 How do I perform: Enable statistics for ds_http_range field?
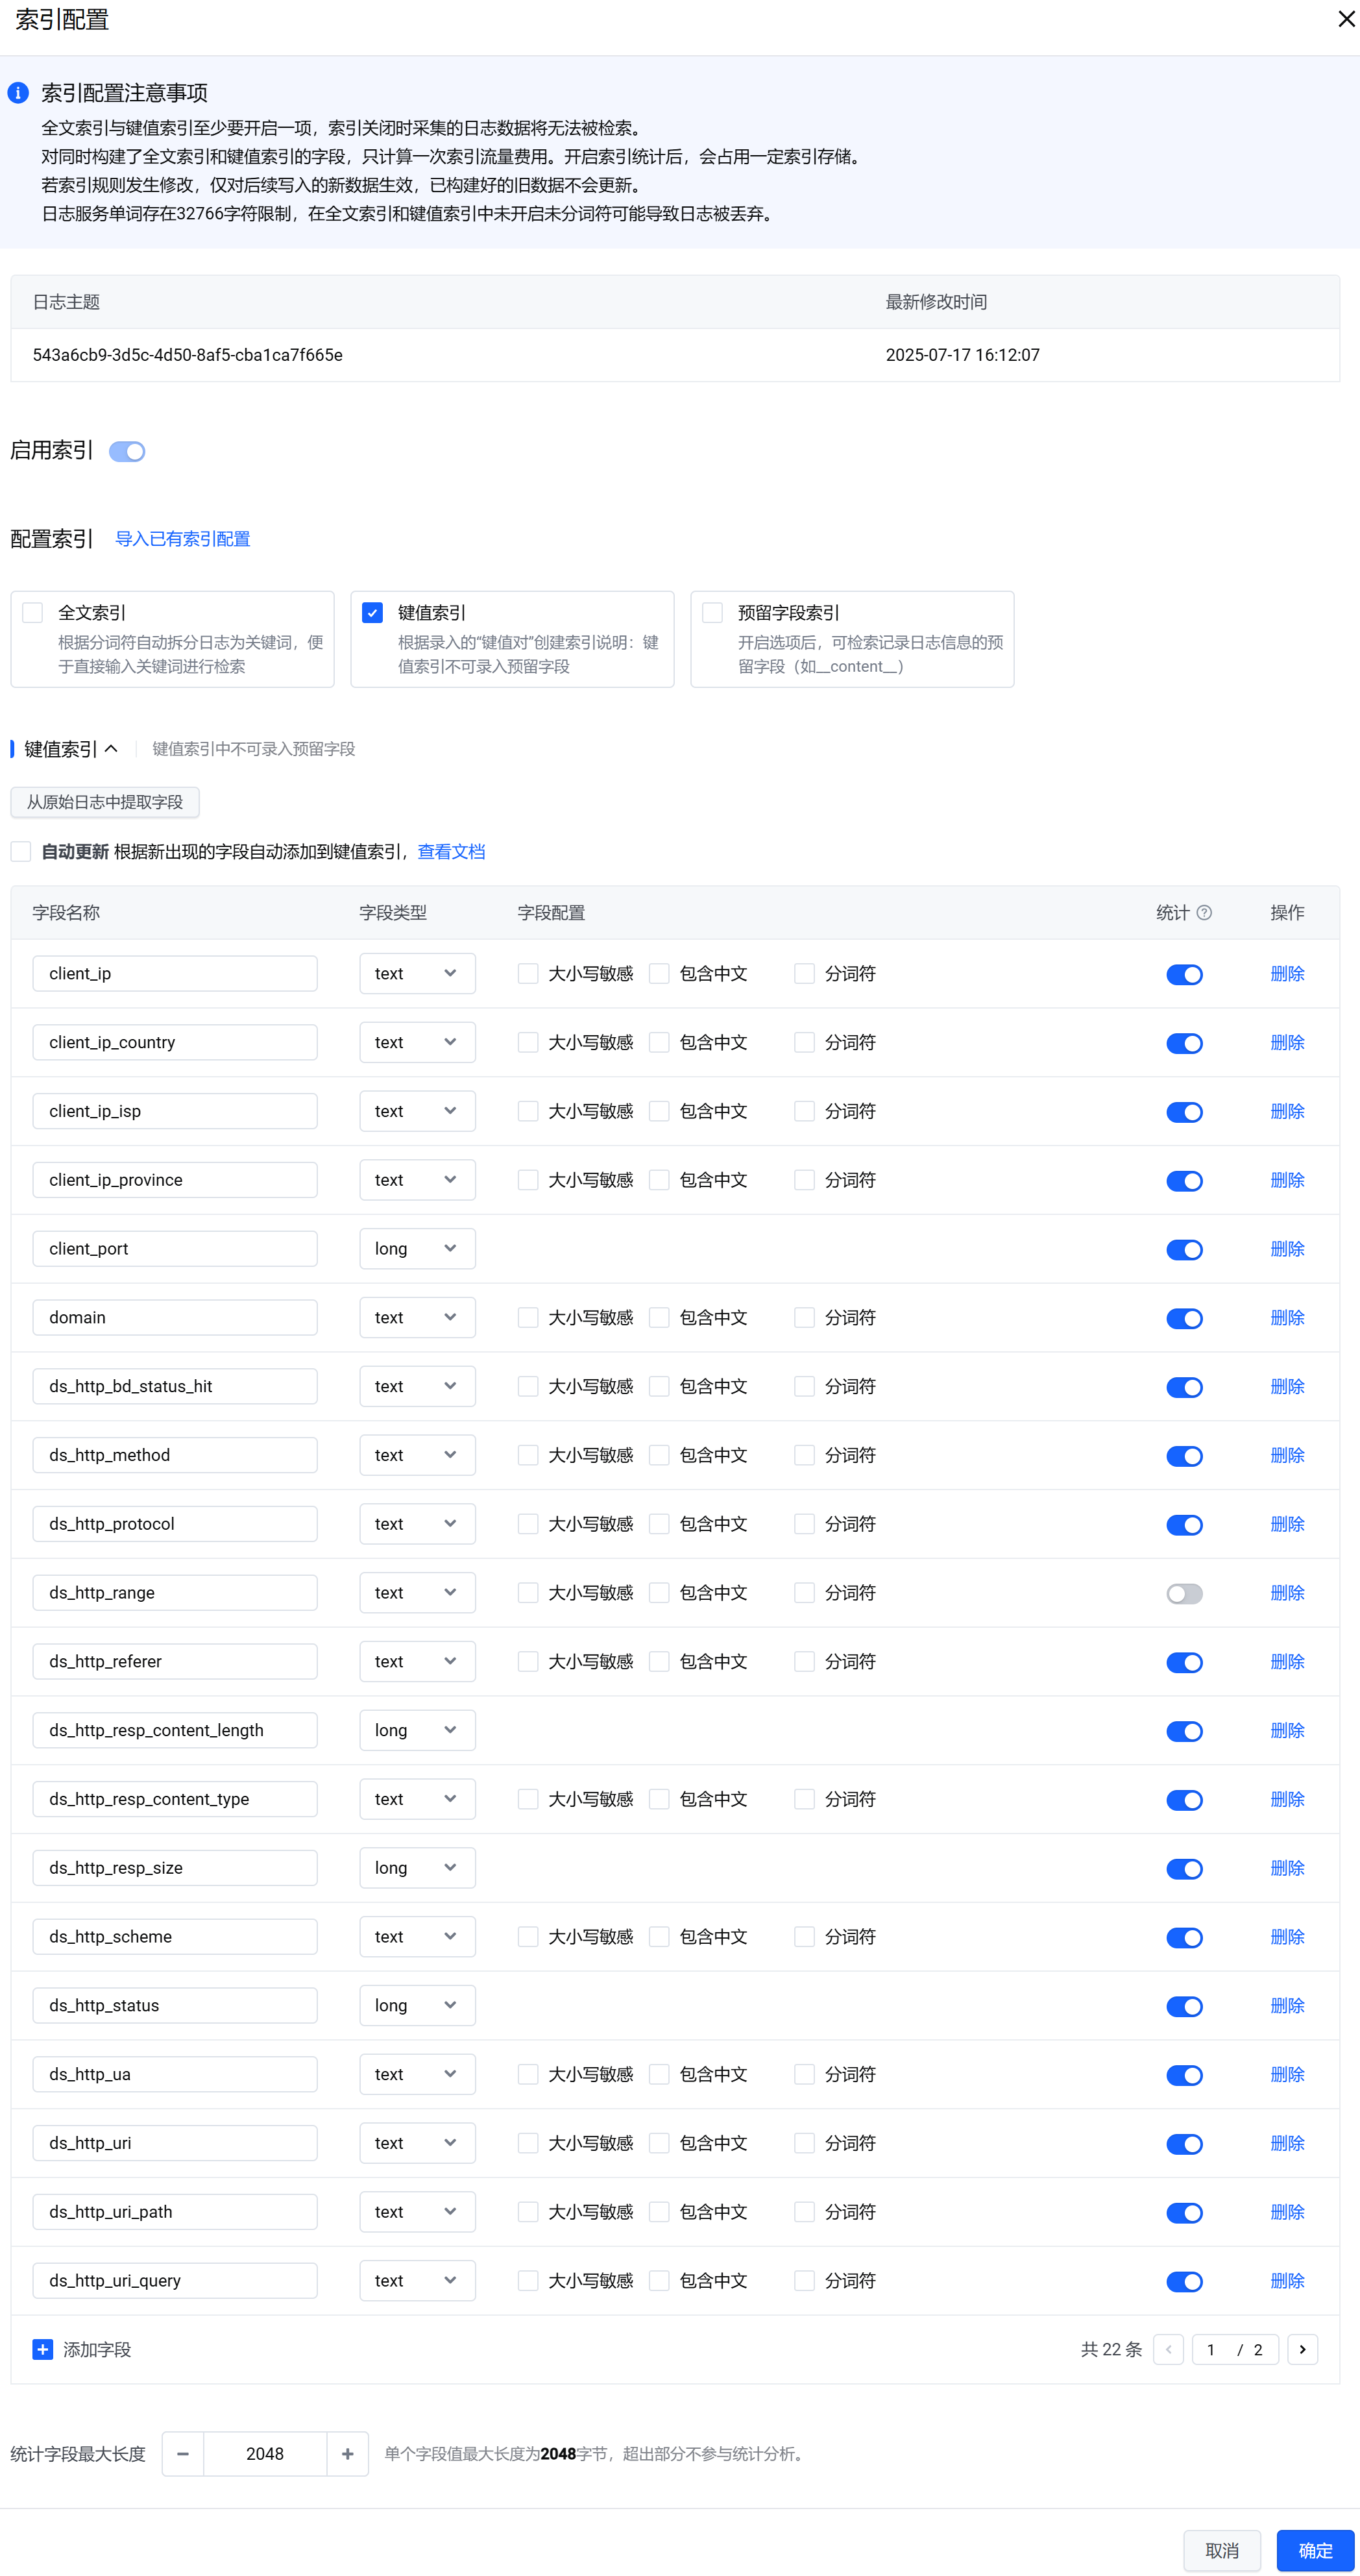pyautogui.click(x=1184, y=1593)
